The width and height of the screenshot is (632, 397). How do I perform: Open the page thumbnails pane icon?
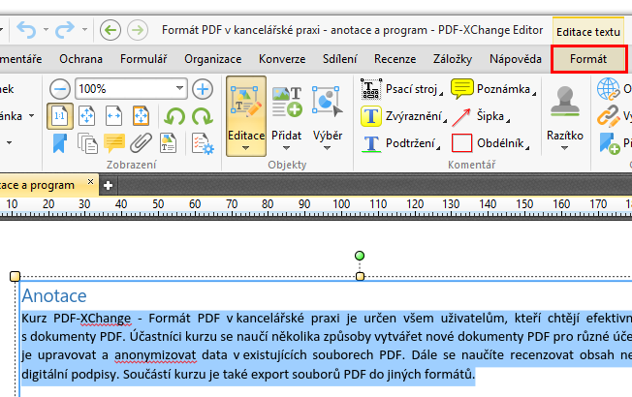click(87, 143)
